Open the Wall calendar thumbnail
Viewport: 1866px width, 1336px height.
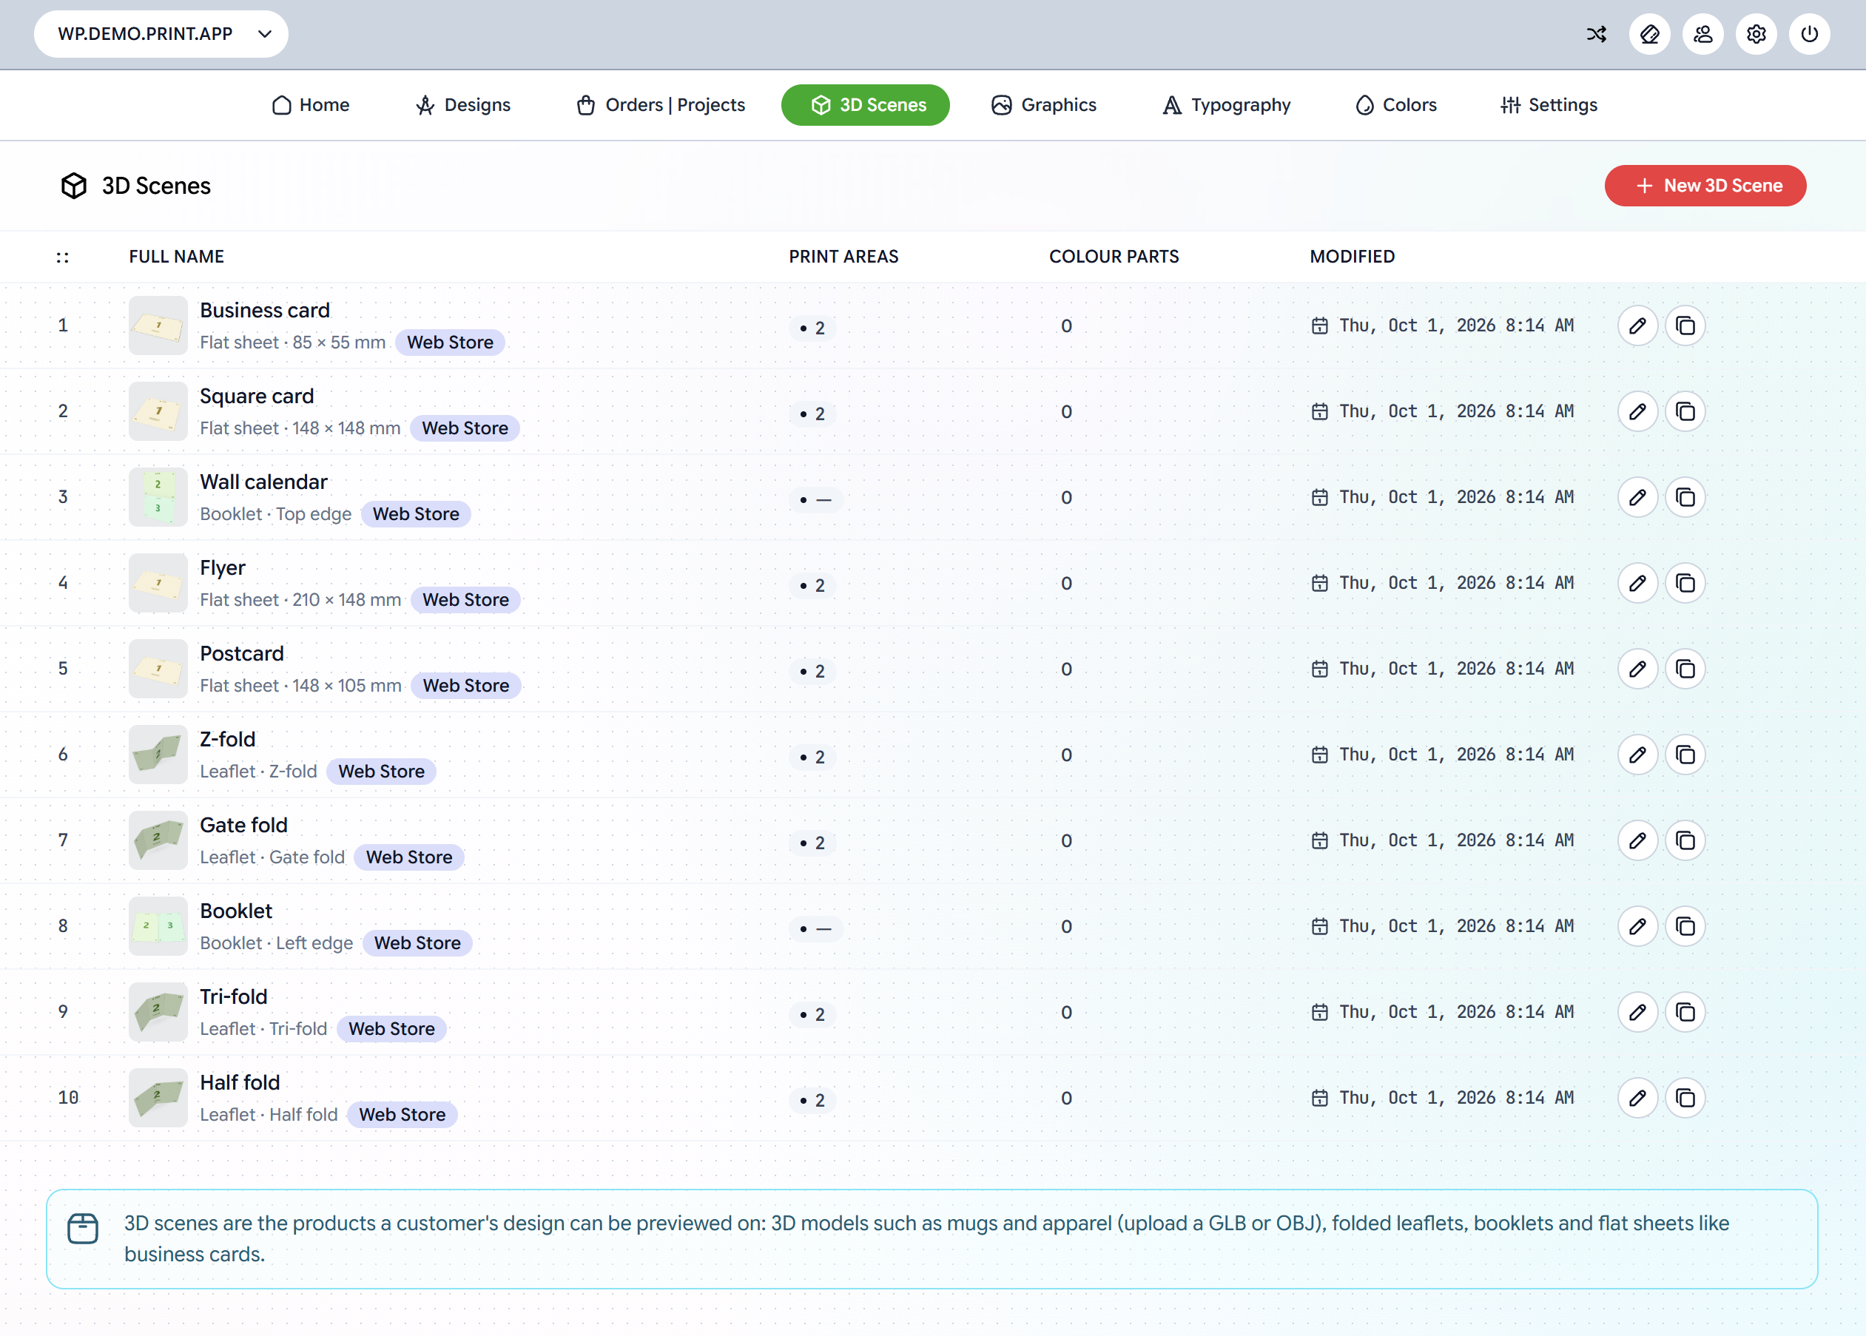(158, 498)
